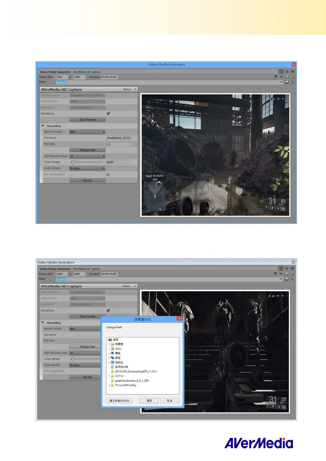Click the Video Bitrate slider handle beside 6000
Screen dimensions: 326x461
click(73, 162)
